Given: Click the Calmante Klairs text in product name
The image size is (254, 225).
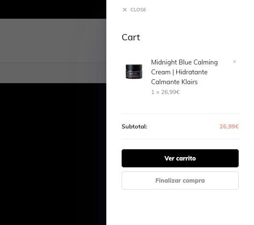Looking at the screenshot, I should click(174, 82).
